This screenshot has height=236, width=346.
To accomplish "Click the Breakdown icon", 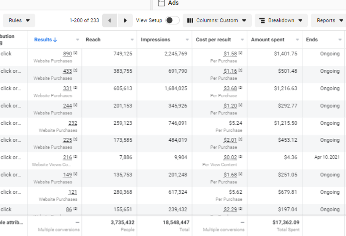I will tap(262, 21).
